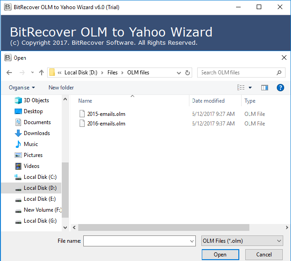Select Music in the navigation pane
Viewport: 291px width, 261px height.
point(31,144)
